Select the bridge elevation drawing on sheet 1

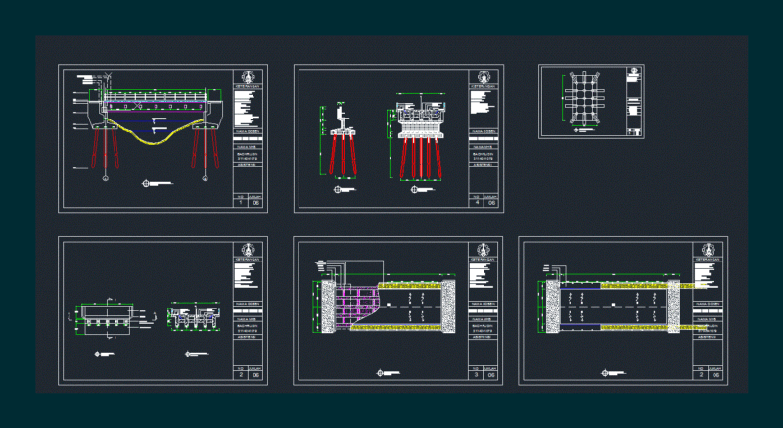tap(149, 127)
